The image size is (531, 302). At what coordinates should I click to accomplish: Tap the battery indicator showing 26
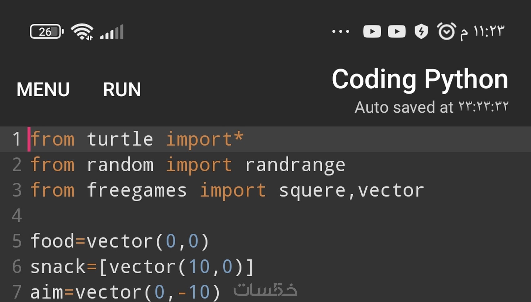[x=47, y=31]
